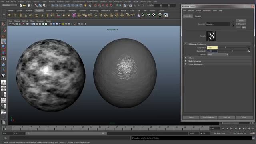Viewport: 256px width, 144px height.
Task: Pick the Rotate tool in toolbox
Action: pos(4,47)
